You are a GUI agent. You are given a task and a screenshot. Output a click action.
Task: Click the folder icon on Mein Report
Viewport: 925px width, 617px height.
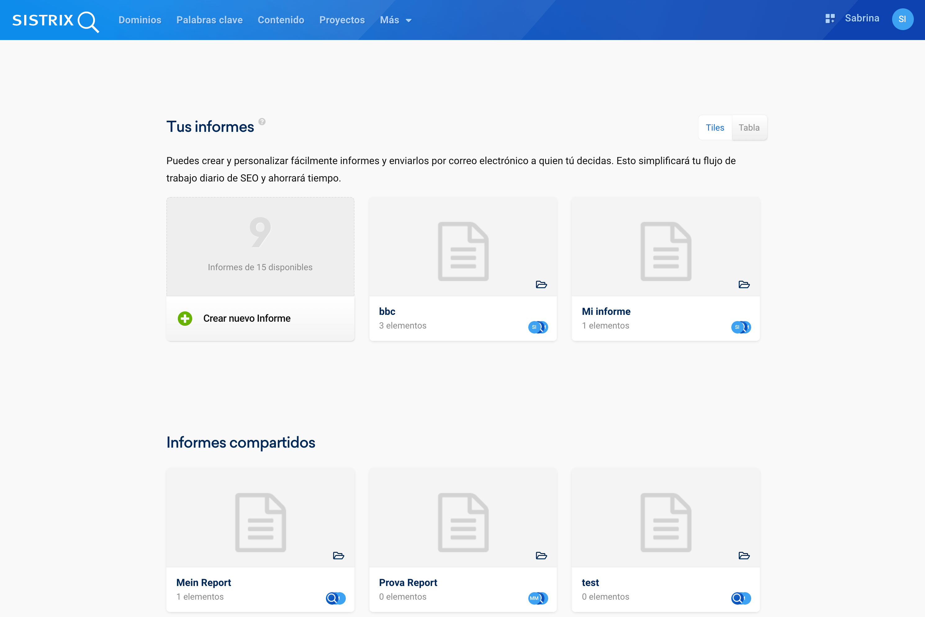pos(339,556)
